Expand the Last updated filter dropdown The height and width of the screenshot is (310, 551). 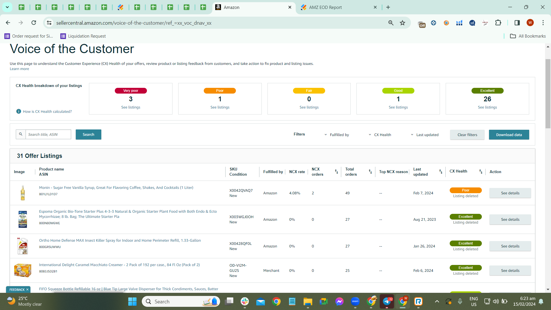tap(424, 135)
